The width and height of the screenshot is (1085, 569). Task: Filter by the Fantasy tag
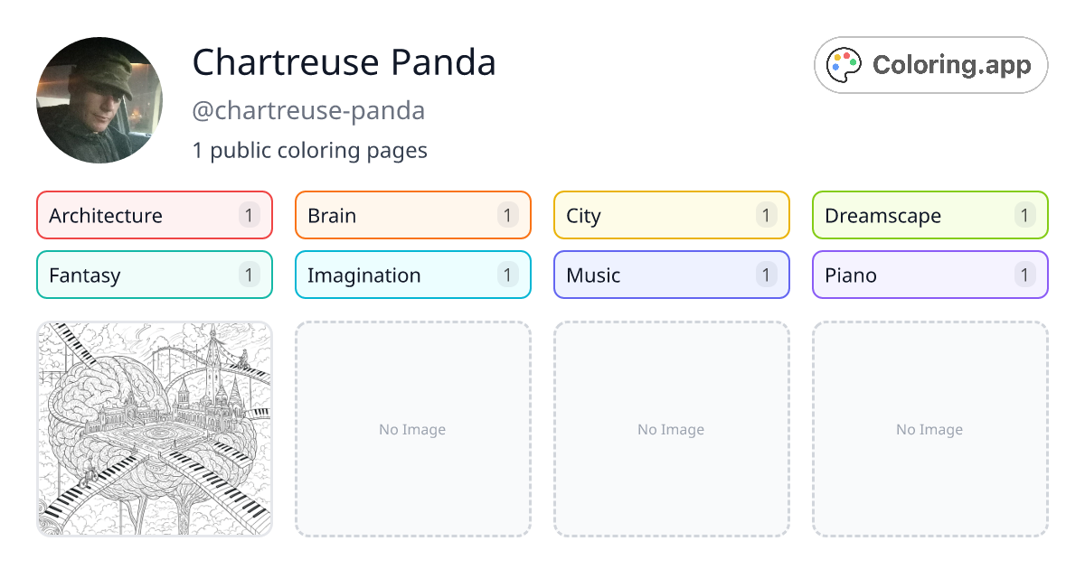[x=154, y=275]
